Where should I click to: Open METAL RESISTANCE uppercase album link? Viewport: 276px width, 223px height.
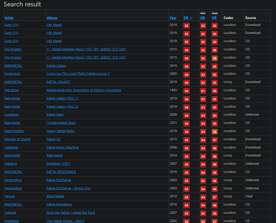tap(62, 172)
